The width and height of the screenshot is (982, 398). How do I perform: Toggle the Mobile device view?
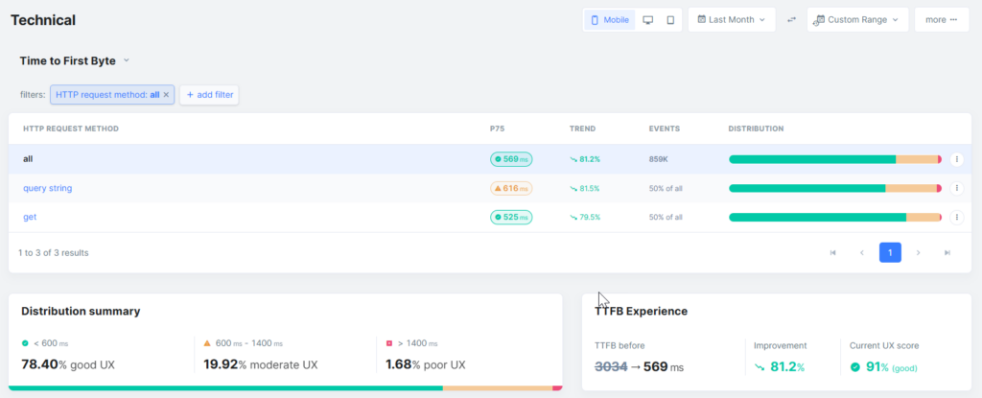pos(610,20)
